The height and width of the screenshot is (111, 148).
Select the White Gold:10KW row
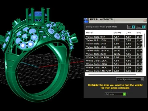113,64
